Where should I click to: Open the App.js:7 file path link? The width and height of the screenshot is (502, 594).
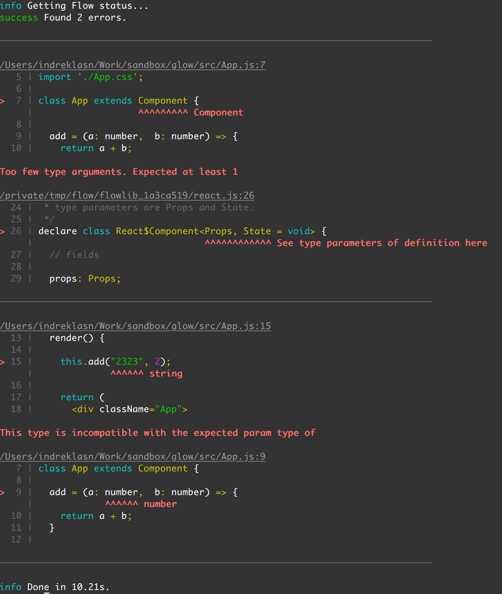coord(133,65)
